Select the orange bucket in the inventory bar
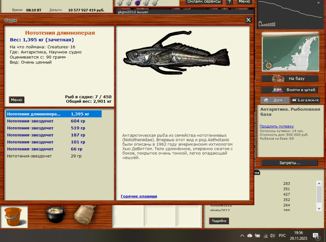 click(x=14, y=216)
